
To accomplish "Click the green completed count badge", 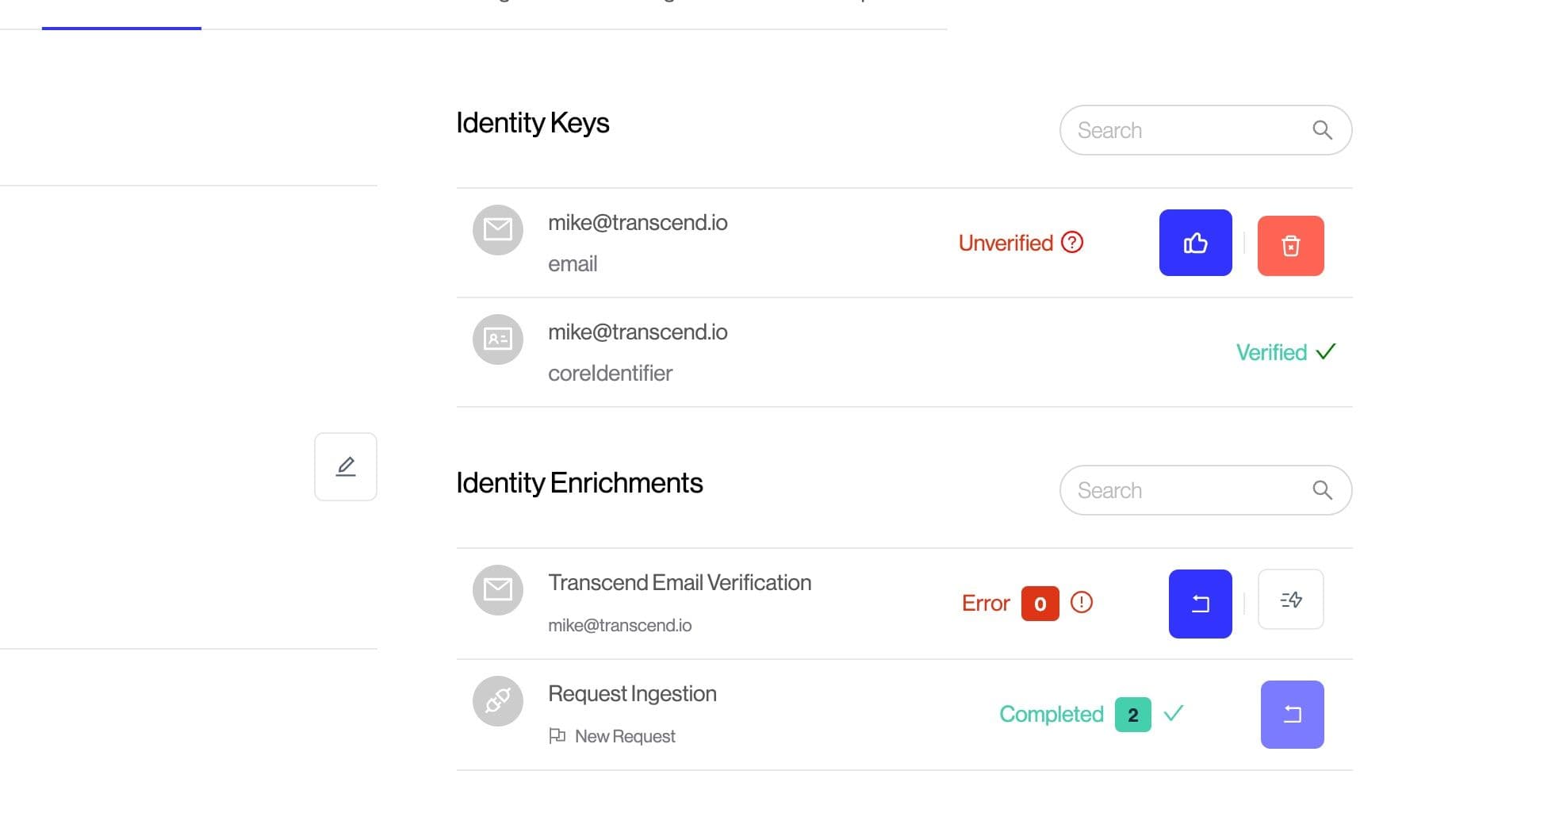I will pyautogui.click(x=1132, y=715).
